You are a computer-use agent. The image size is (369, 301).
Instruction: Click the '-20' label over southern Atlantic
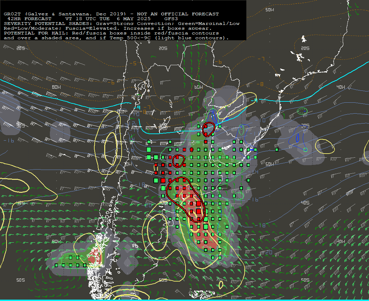tap(267, 252)
